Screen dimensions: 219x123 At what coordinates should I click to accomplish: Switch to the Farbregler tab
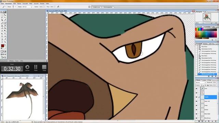pos(199,27)
